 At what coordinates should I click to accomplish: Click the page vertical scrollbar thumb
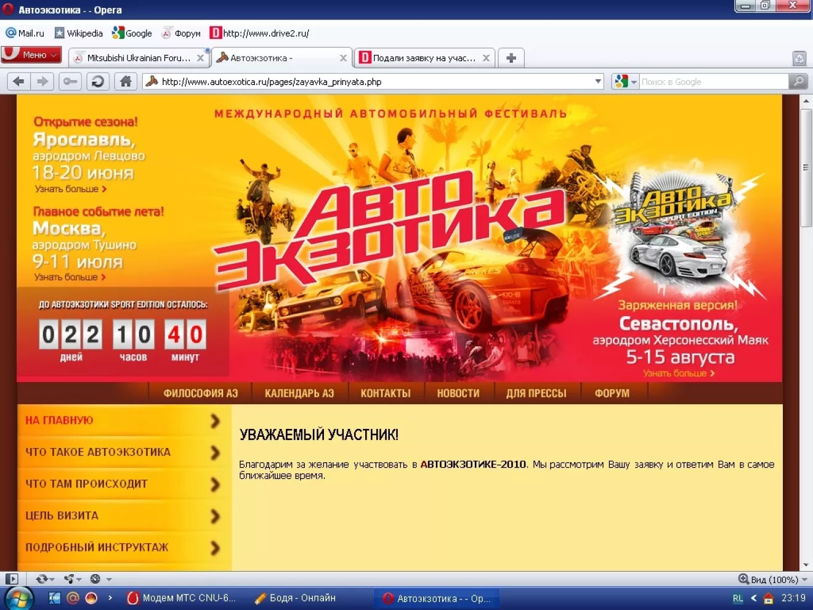coord(806,168)
